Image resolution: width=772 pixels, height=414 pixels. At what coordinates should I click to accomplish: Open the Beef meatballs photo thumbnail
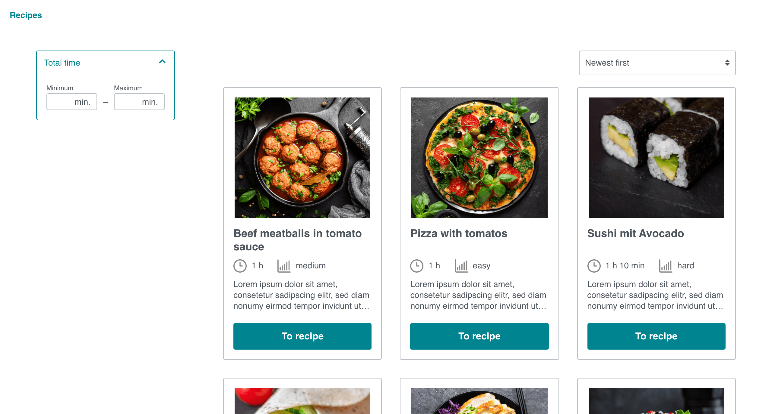pos(302,157)
